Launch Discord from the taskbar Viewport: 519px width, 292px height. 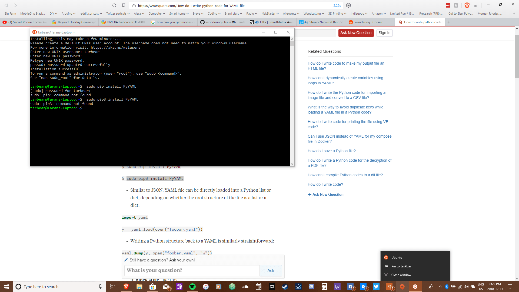(x=311, y=287)
